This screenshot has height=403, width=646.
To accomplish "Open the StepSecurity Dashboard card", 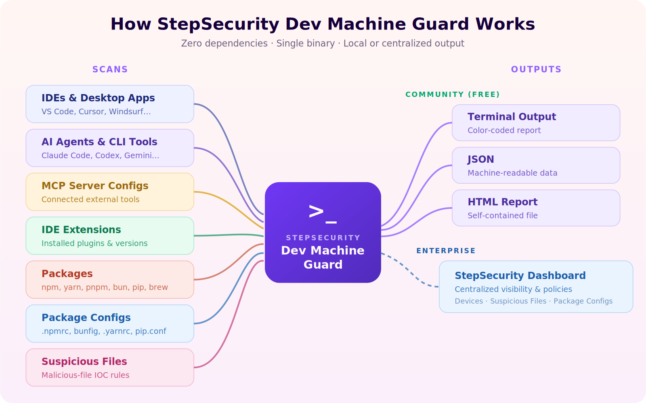I will coord(536,287).
